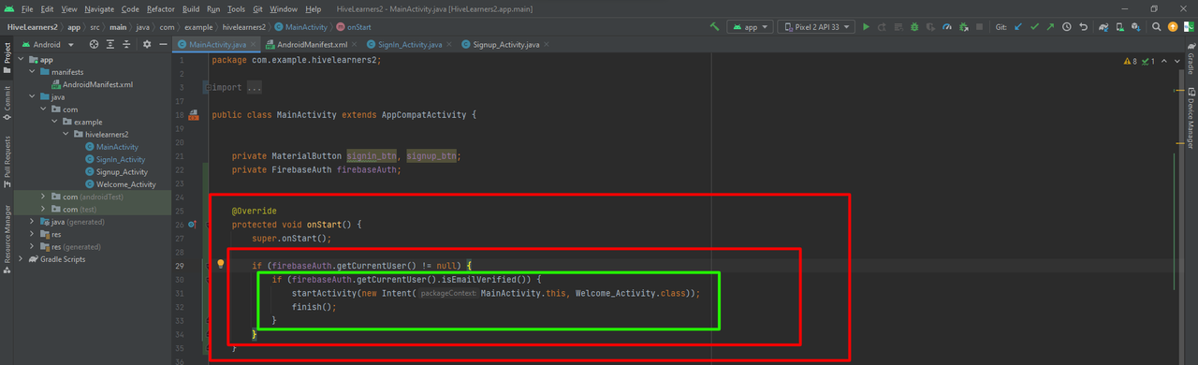Toggle the Device Manager side panel
Image resolution: width=1198 pixels, height=365 pixels.
point(1191,117)
